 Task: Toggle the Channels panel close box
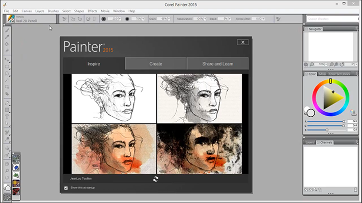[x=318, y=143]
